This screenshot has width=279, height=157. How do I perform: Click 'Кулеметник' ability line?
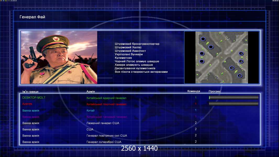(123, 58)
